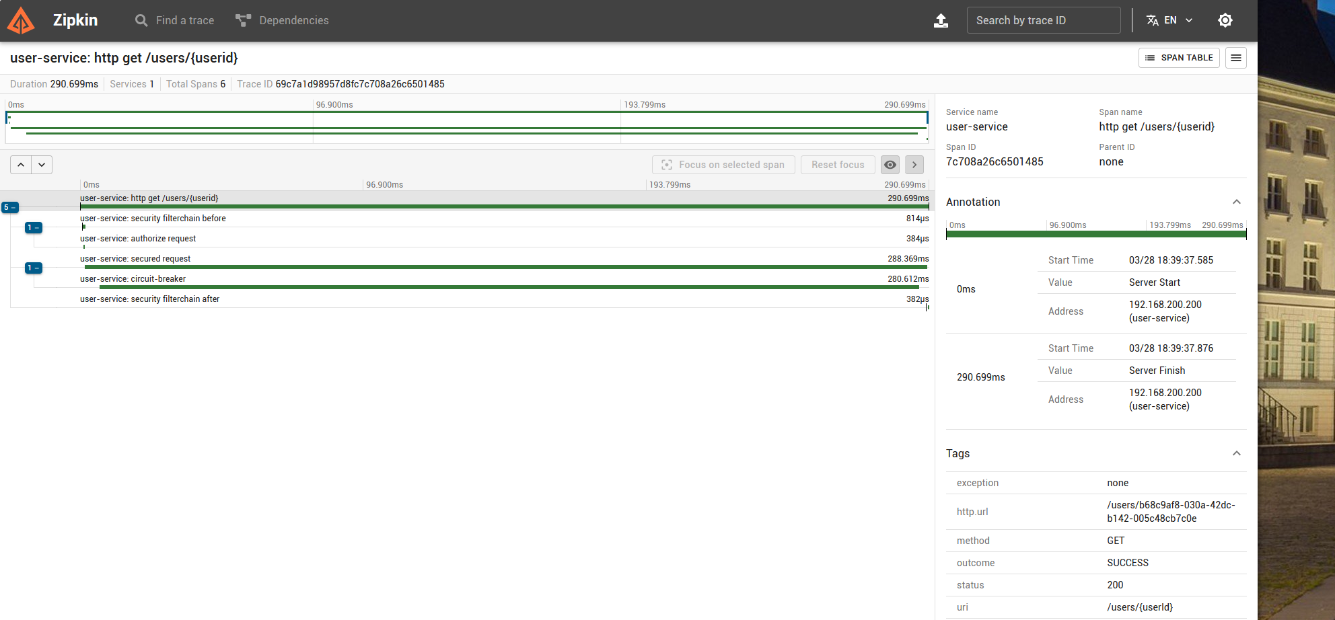Click the Span ID 7c708a26c6501485
Image resolution: width=1335 pixels, height=620 pixels.
(995, 161)
